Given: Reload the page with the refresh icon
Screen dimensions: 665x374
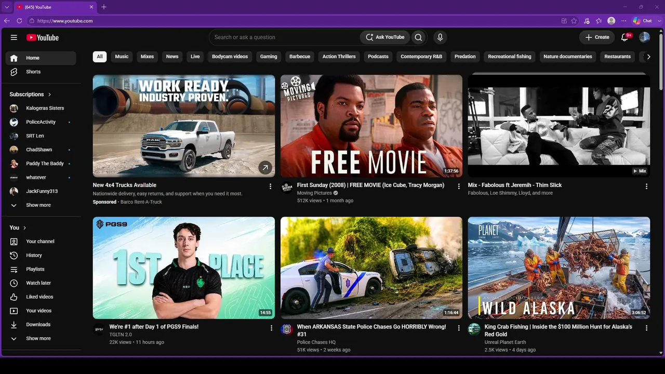Looking at the screenshot, I should [x=19, y=21].
